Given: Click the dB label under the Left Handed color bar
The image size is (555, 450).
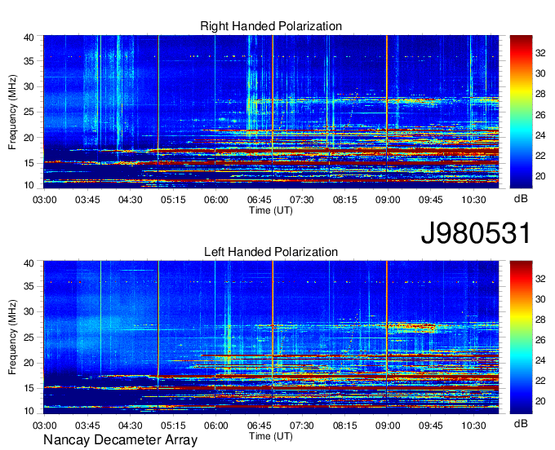Looking at the screenshot, I should coord(521,423).
